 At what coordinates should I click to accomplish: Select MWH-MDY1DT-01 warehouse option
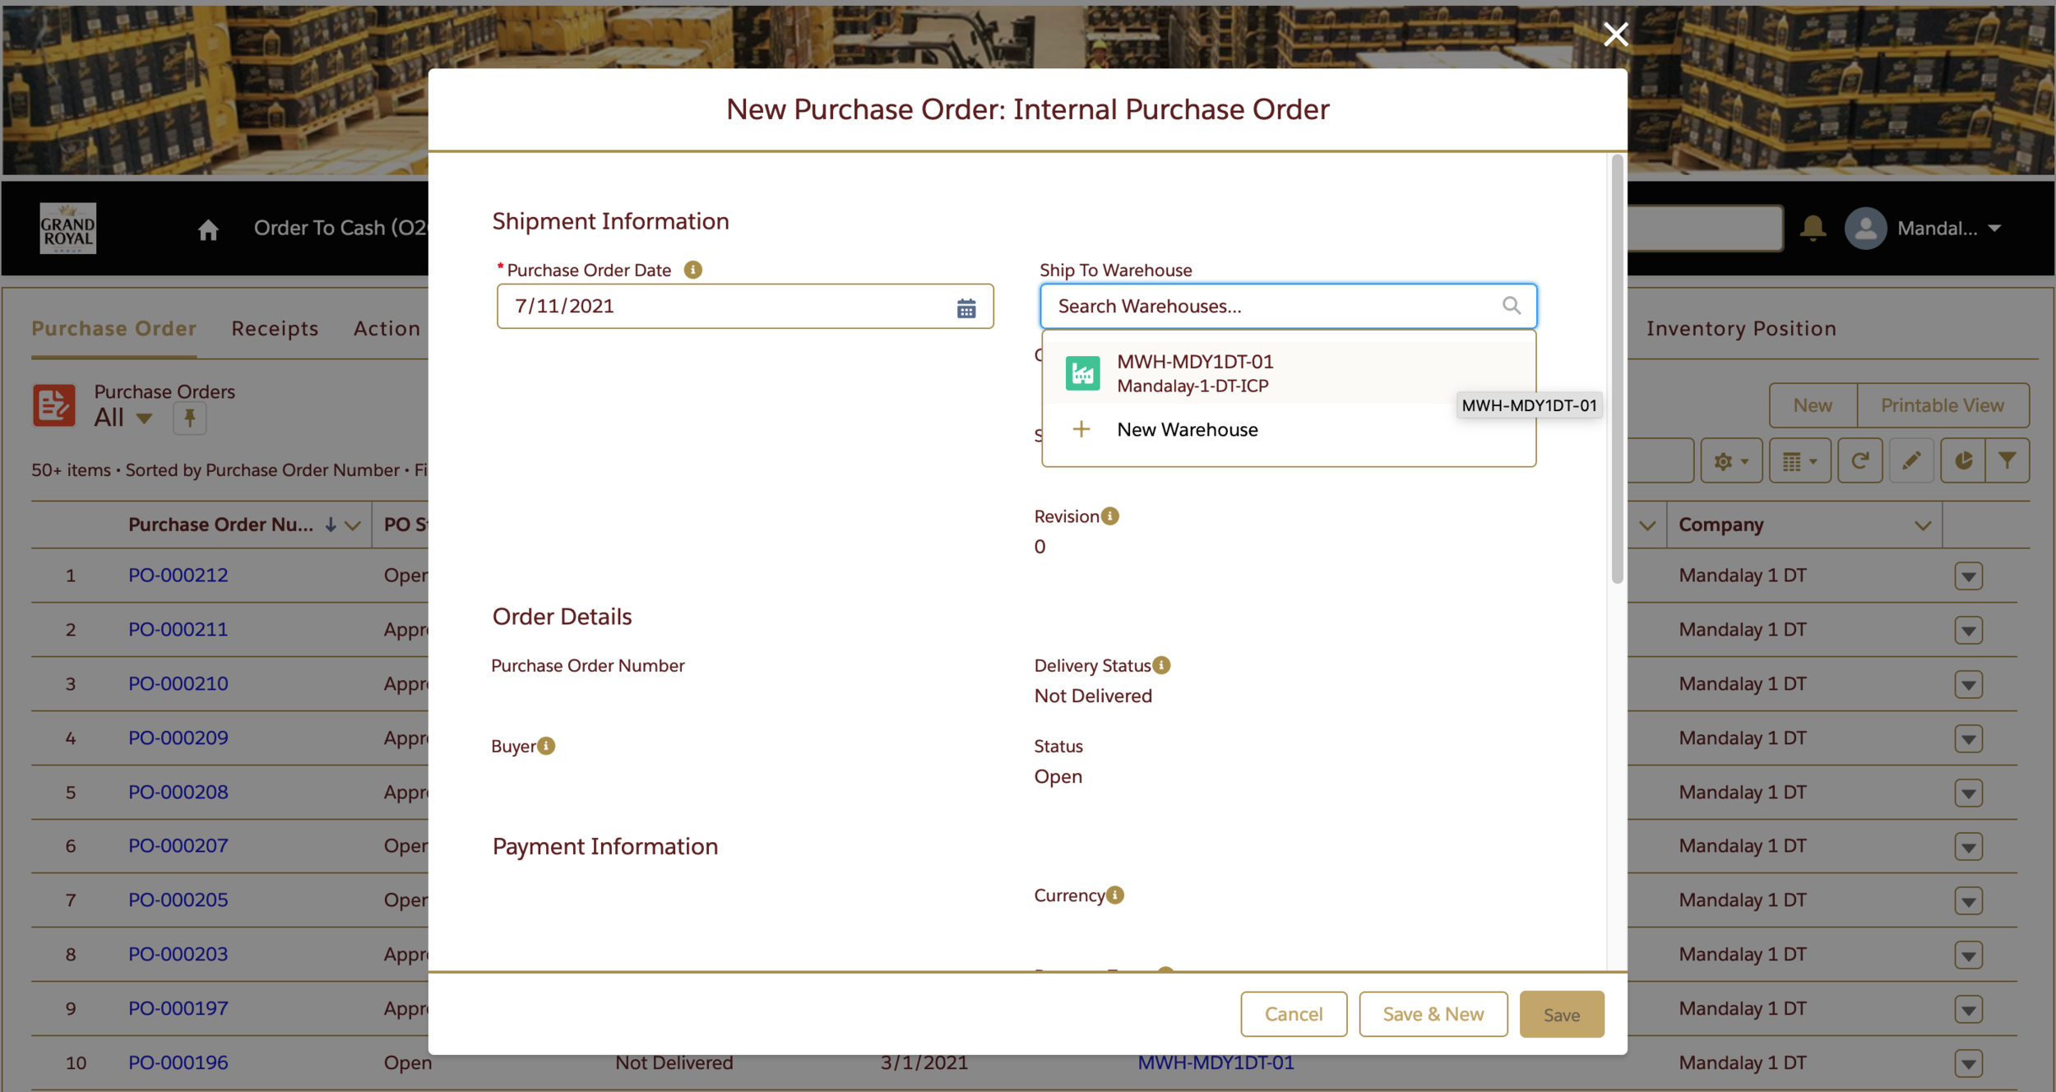point(1194,373)
